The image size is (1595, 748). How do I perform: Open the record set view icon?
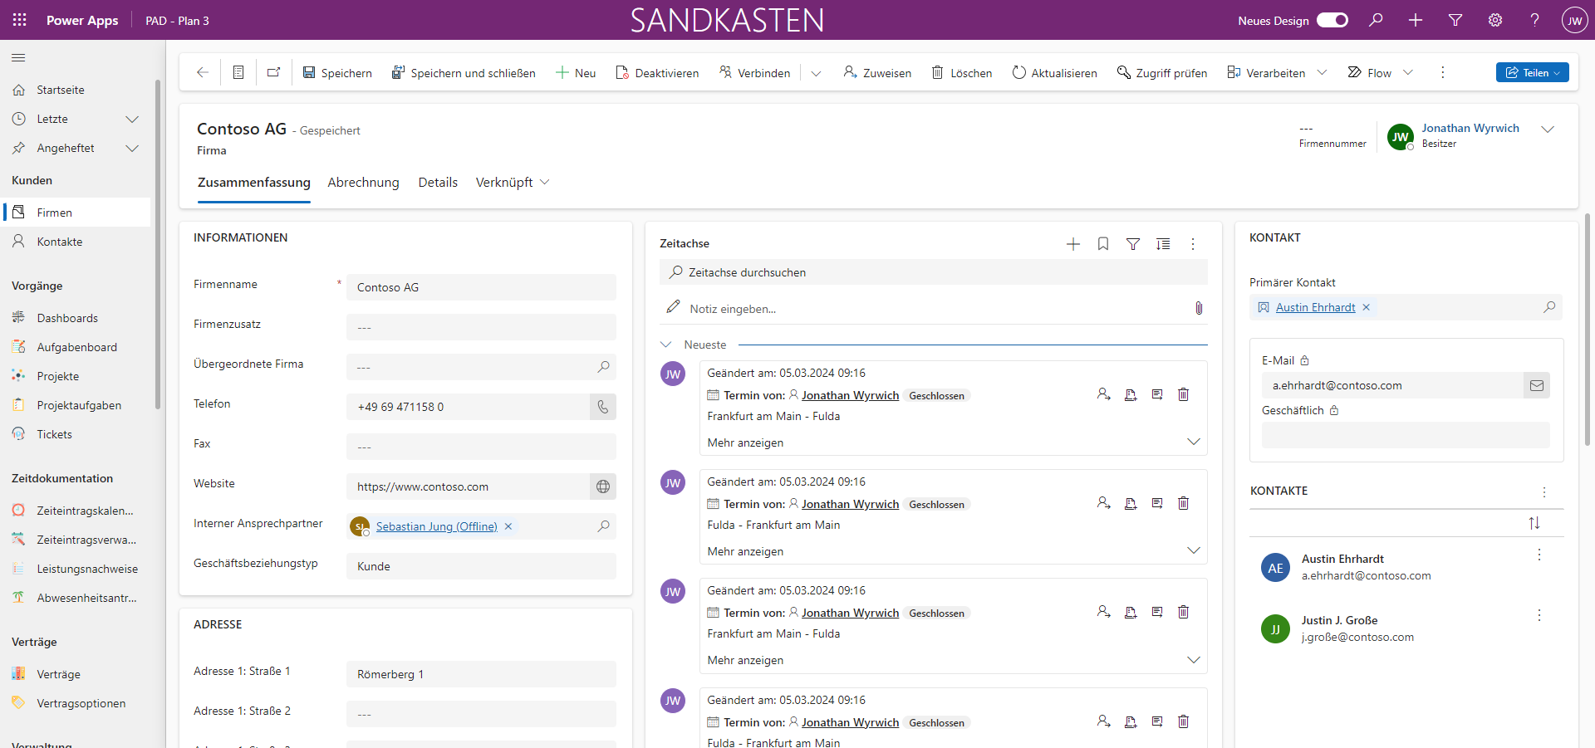[x=238, y=72]
